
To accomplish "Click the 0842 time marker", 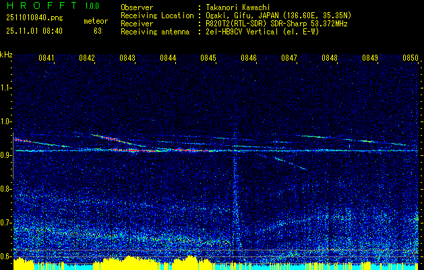I will [87, 57].
